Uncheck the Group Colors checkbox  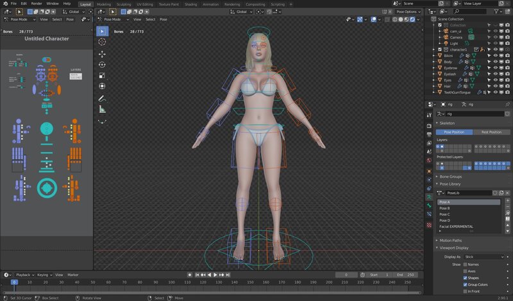point(466,284)
